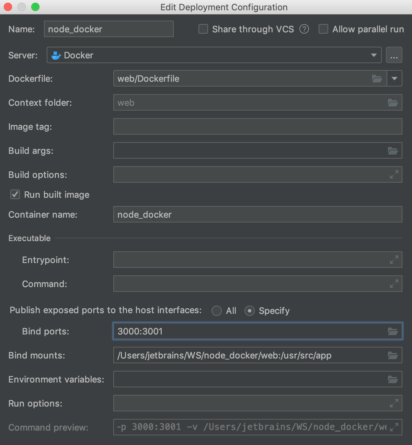412x445 pixels.
Task: Click the Command preview text
Action: pos(252,427)
